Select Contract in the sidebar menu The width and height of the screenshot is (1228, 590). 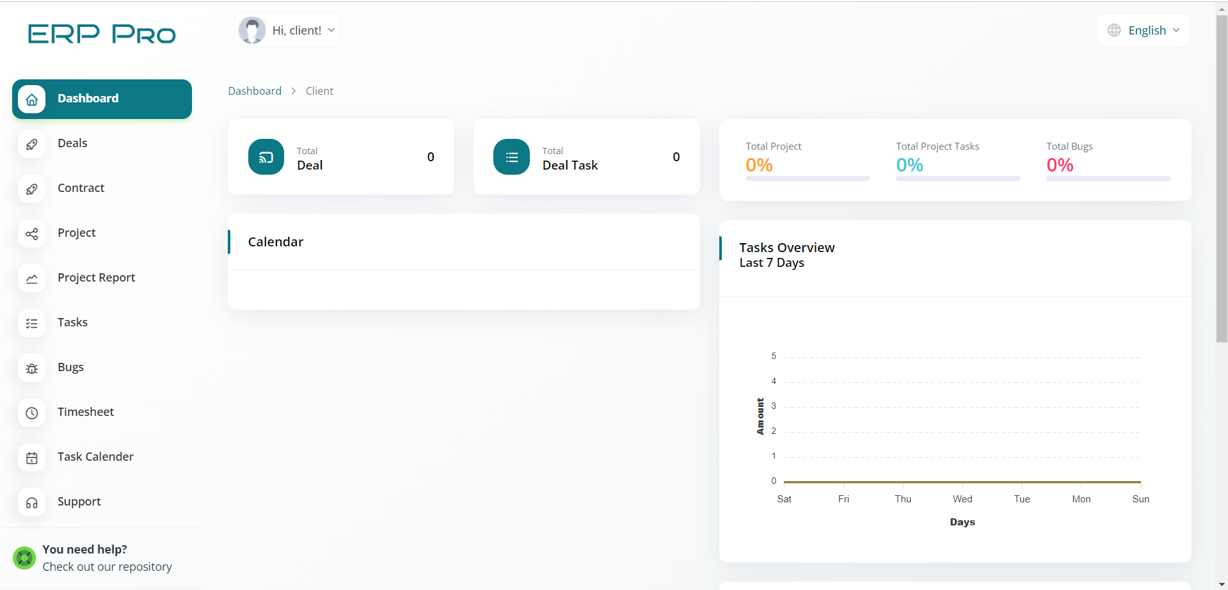coord(81,188)
